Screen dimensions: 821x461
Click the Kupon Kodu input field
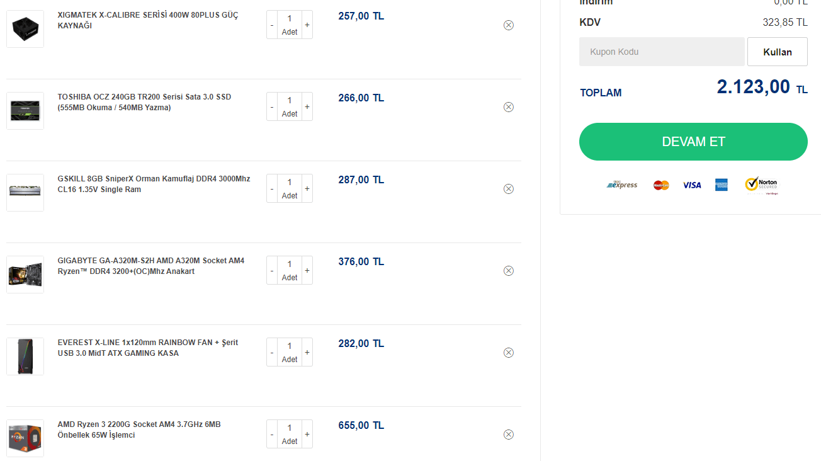coord(662,52)
